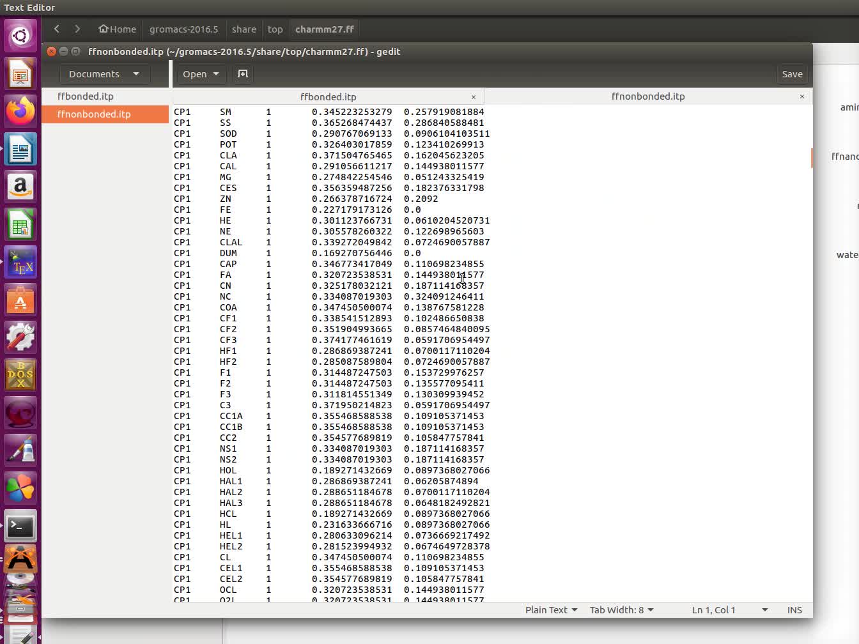This screenshot has height=644, width=859.
Task: Click HOL row value 0.0897368027066
Action: point(447,470)
